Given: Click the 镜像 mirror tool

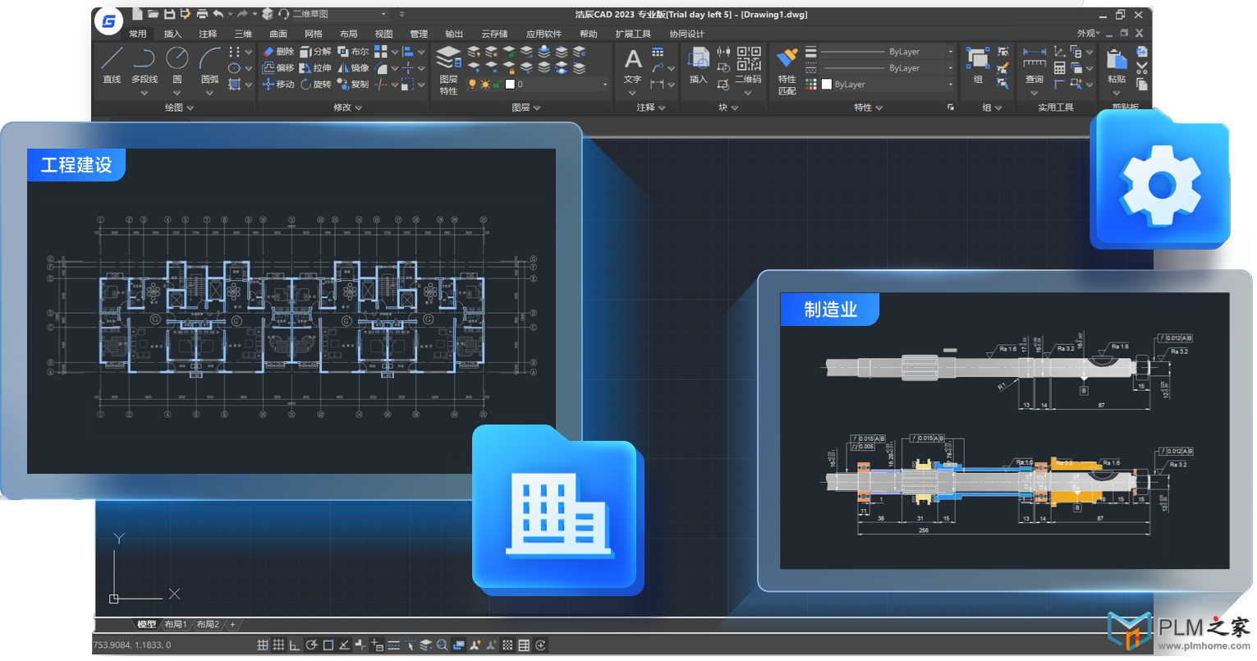Looking at the screenshot, I should pyautogui.click(x=354, y=68).
